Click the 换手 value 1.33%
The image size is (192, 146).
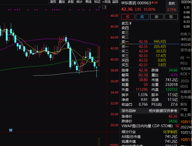click(143, 95)
